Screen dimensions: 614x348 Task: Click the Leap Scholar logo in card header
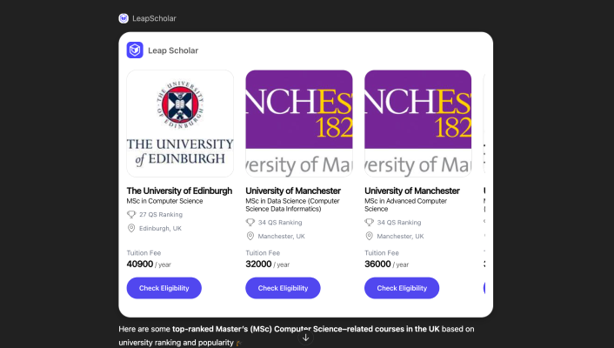(135, 50)
